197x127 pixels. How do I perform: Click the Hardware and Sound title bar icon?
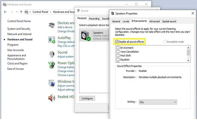coord(5,5)
